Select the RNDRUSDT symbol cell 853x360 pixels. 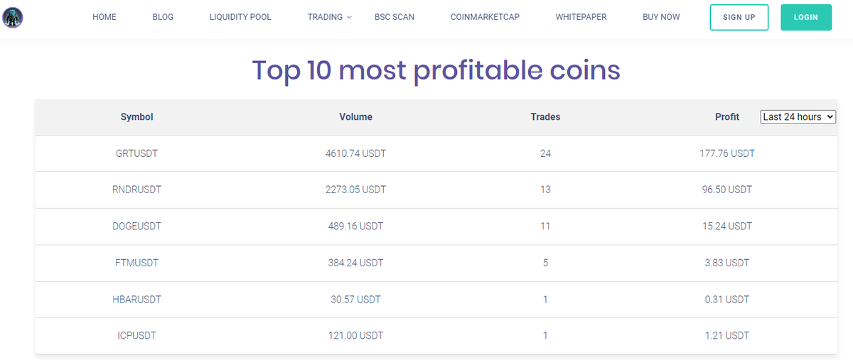click(x=136, y=190)
